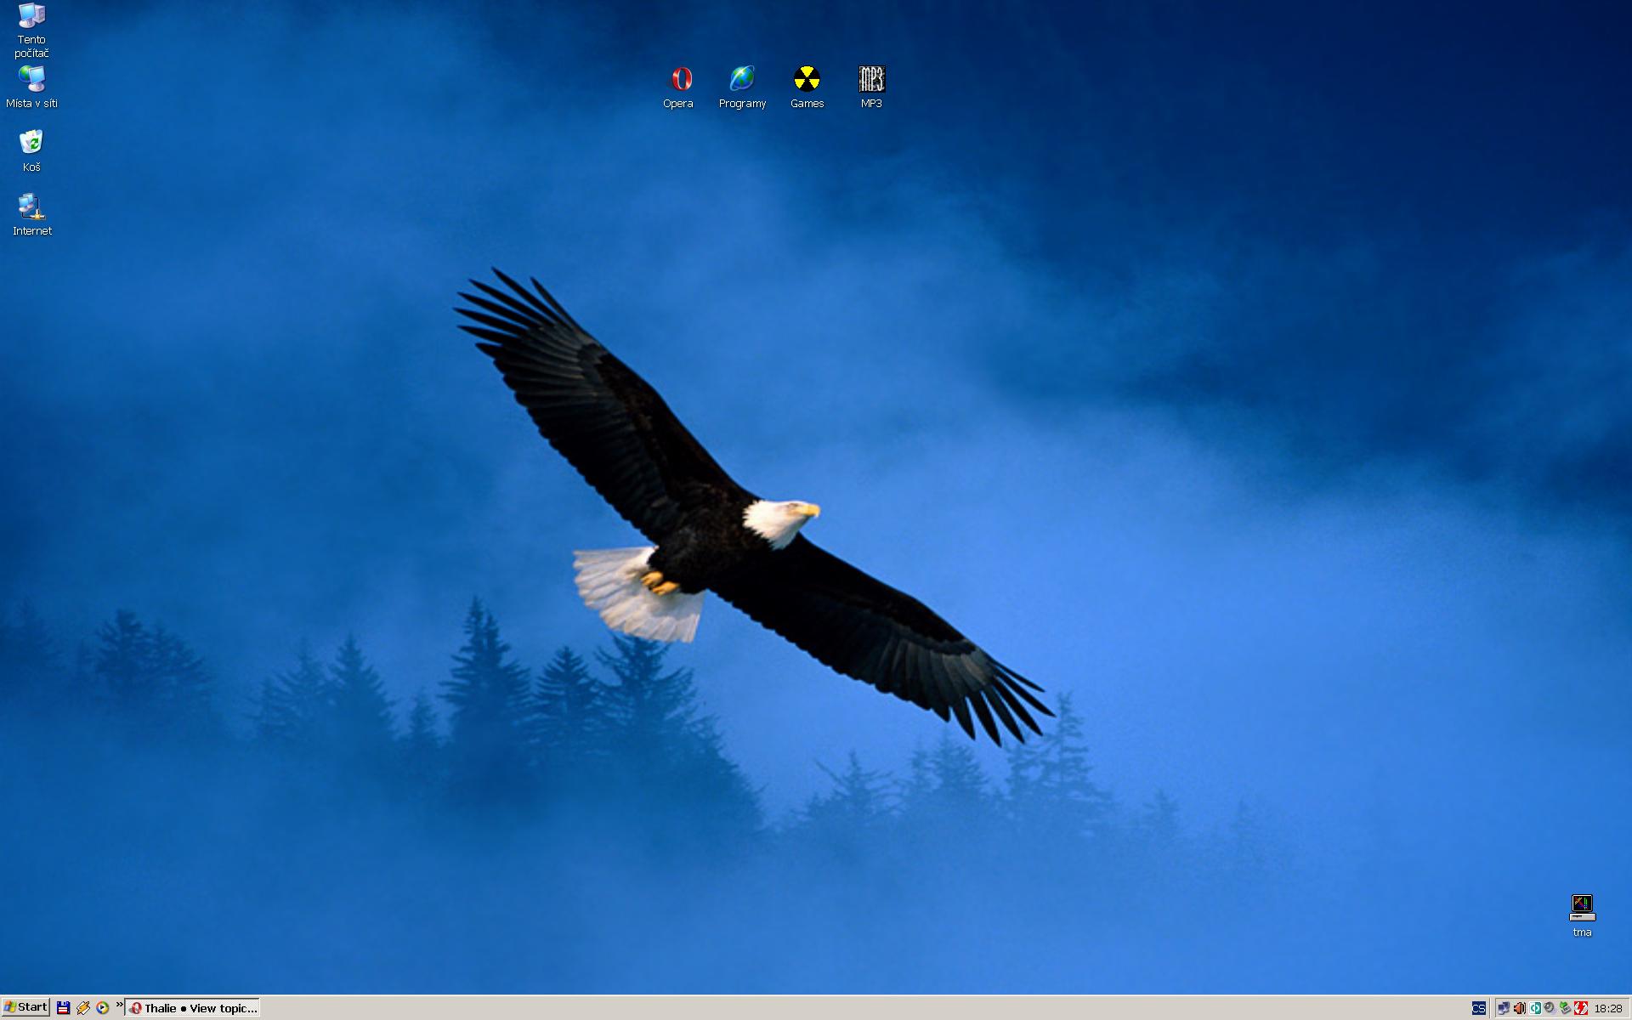Switch to Thalie View topic taskbar window

click(194, 1008)
